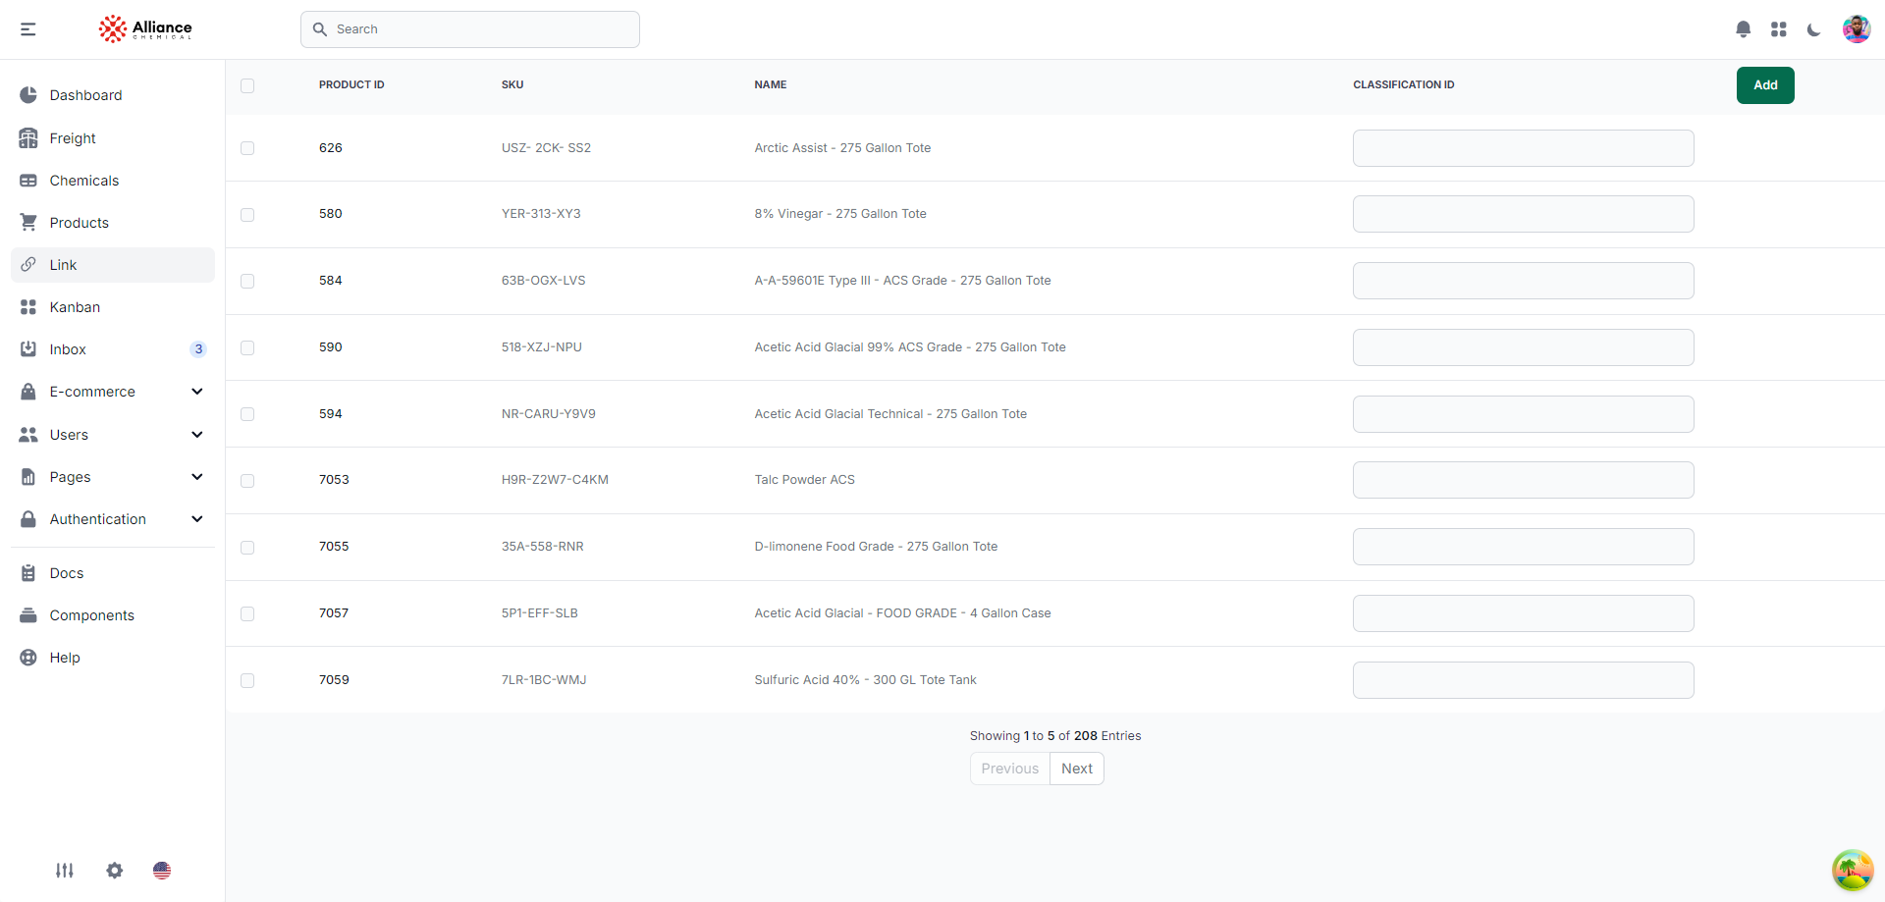
Task: Click the search magnifier icon
Action: tap(320, 29)
